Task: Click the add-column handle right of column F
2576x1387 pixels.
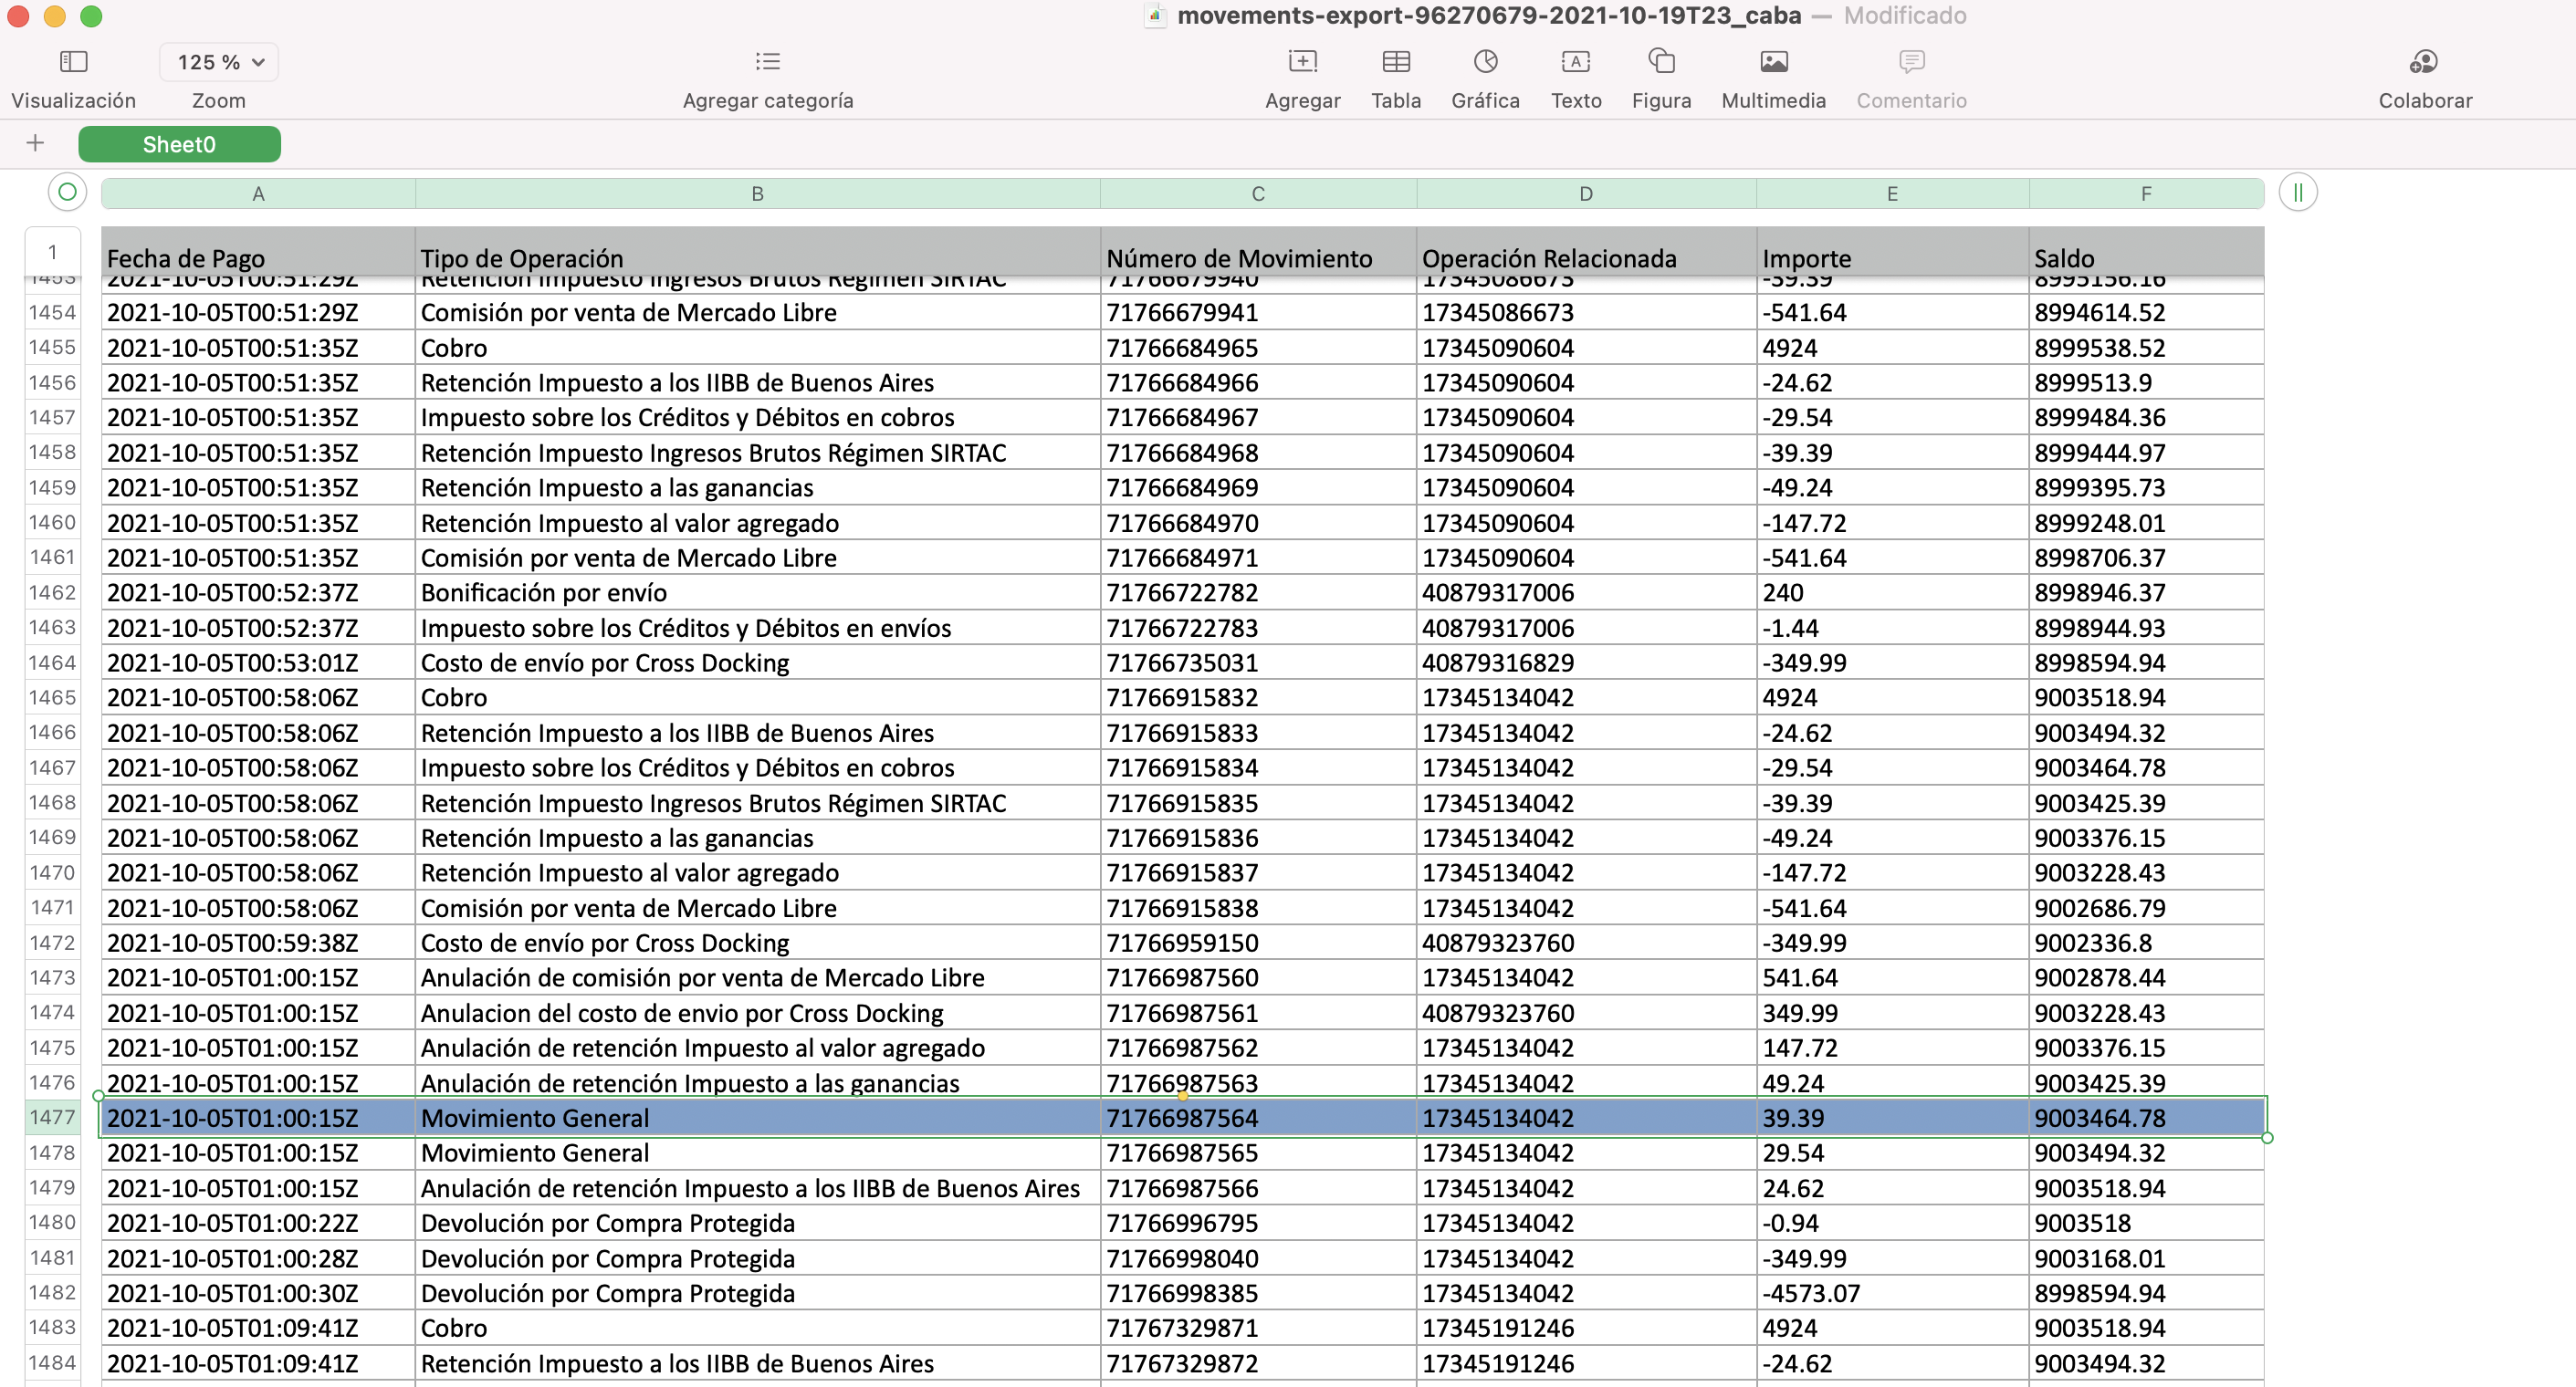Action: [x=2297, y=192]
